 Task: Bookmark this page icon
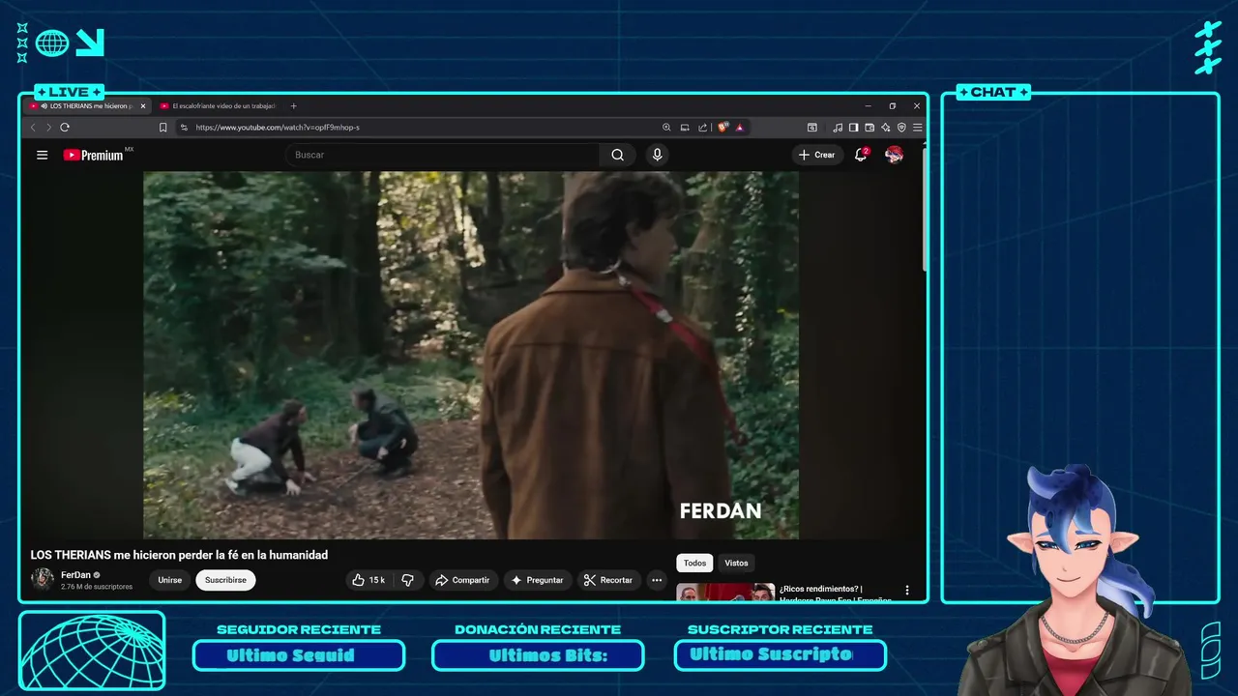click(x=162, y=127)
